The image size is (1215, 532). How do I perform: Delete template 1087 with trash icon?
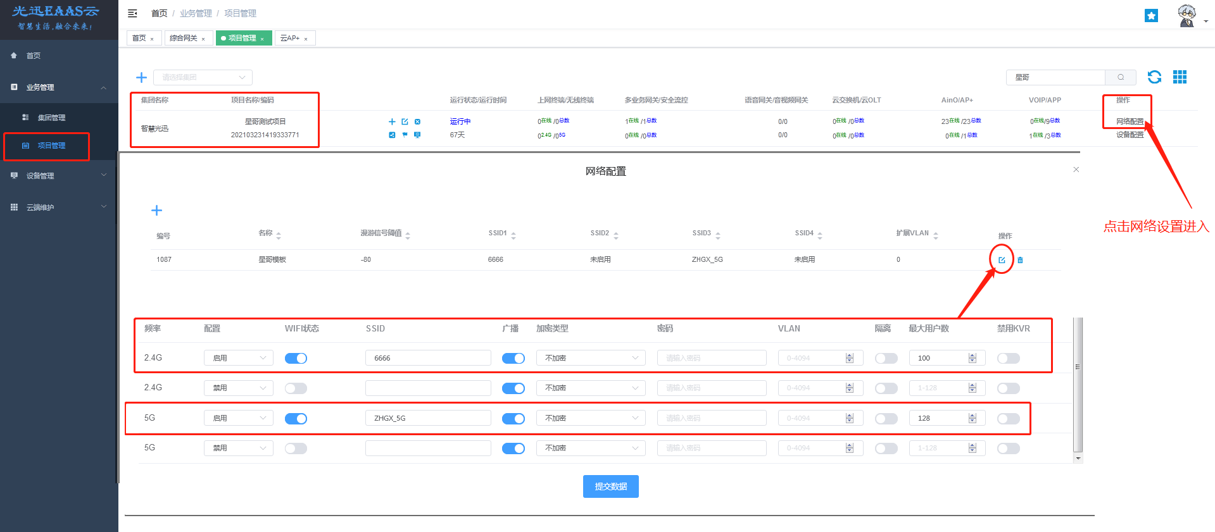(1020, 260)
